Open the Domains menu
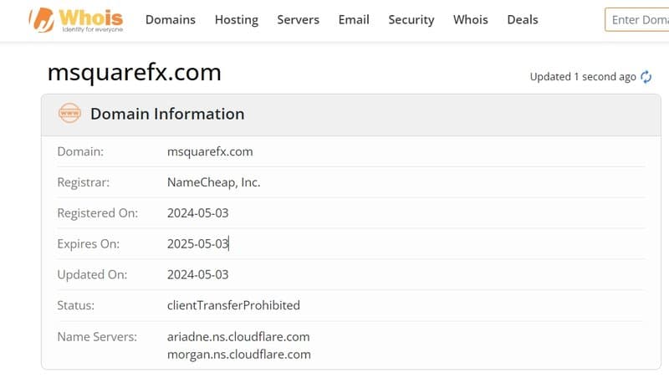 171,19
